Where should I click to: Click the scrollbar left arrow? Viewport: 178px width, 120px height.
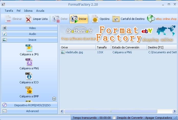(x=62, y=111)
